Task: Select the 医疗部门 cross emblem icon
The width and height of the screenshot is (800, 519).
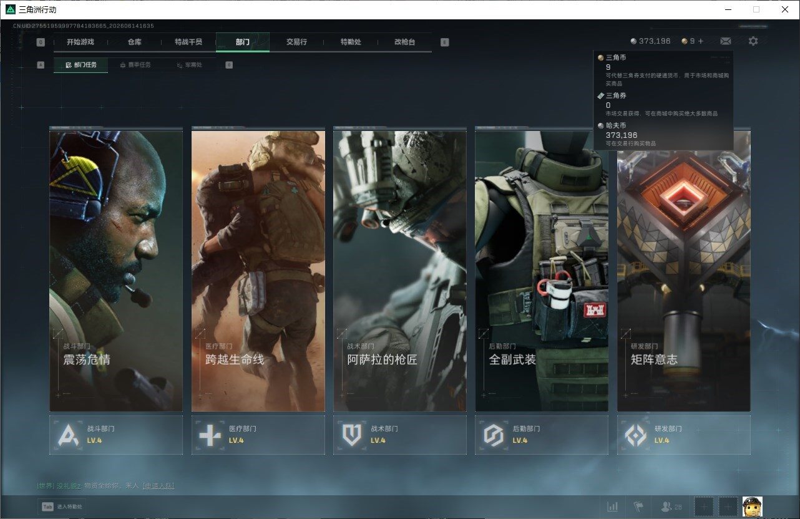Action: tap(210, 435)
